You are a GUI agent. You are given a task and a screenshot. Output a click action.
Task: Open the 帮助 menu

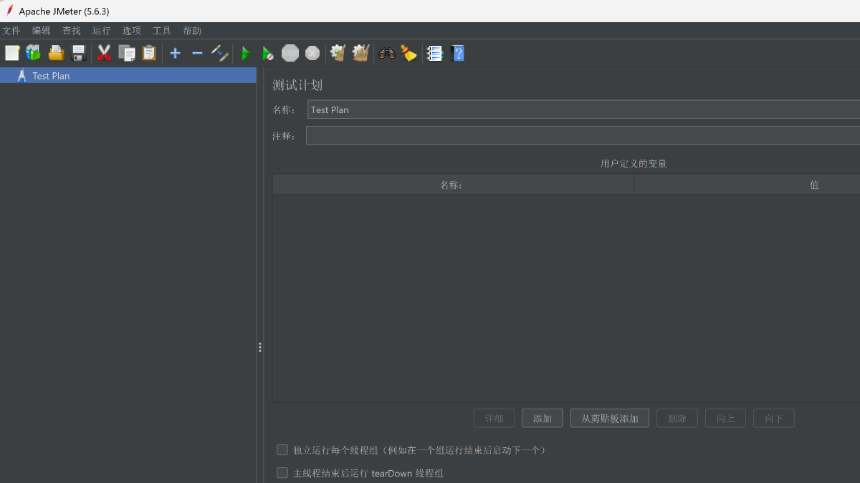point(192,31)
